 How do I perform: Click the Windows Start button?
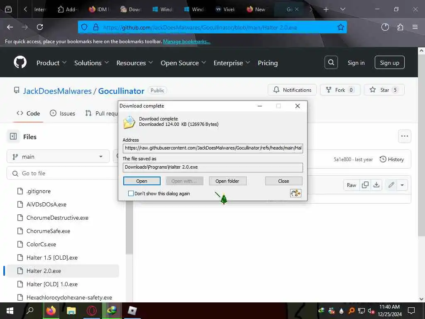point(10,311)
